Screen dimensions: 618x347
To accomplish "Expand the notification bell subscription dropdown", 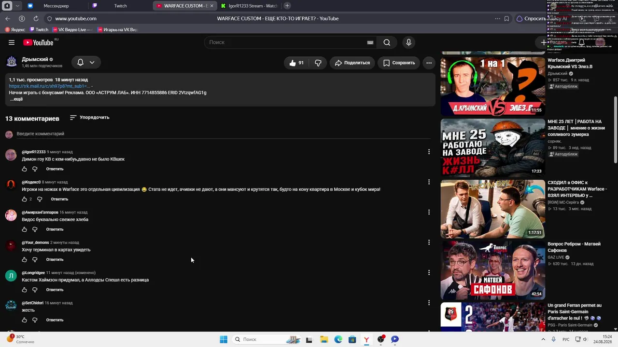I will 86,62.
